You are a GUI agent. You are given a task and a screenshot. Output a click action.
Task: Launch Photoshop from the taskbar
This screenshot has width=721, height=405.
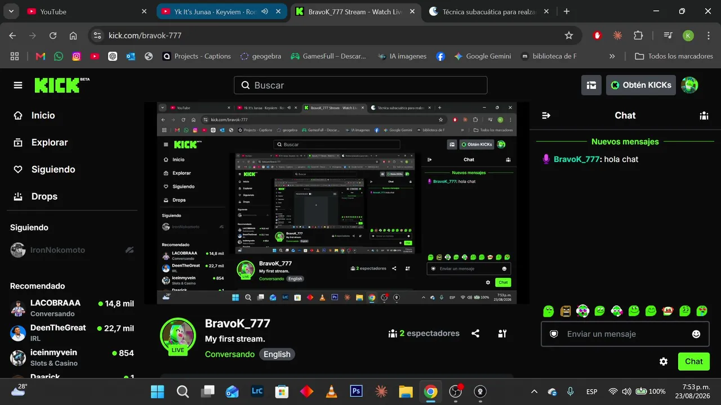356,391
